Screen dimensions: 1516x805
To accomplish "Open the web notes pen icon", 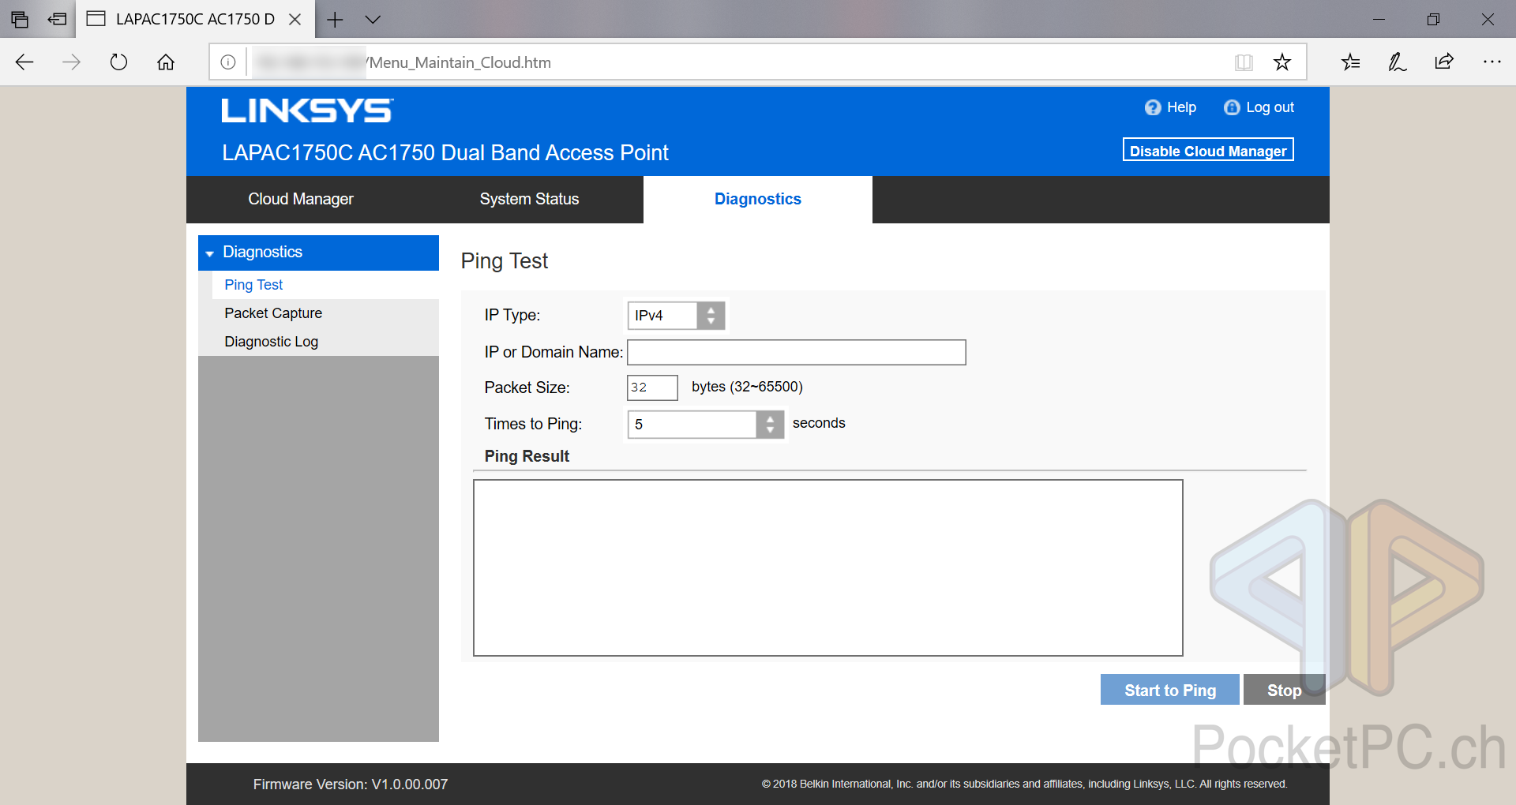I will pyautogui.click(x=1398, y=62).
